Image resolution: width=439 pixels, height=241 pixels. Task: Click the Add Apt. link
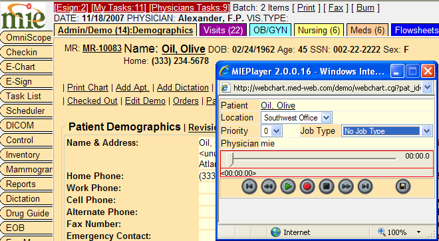132,88
